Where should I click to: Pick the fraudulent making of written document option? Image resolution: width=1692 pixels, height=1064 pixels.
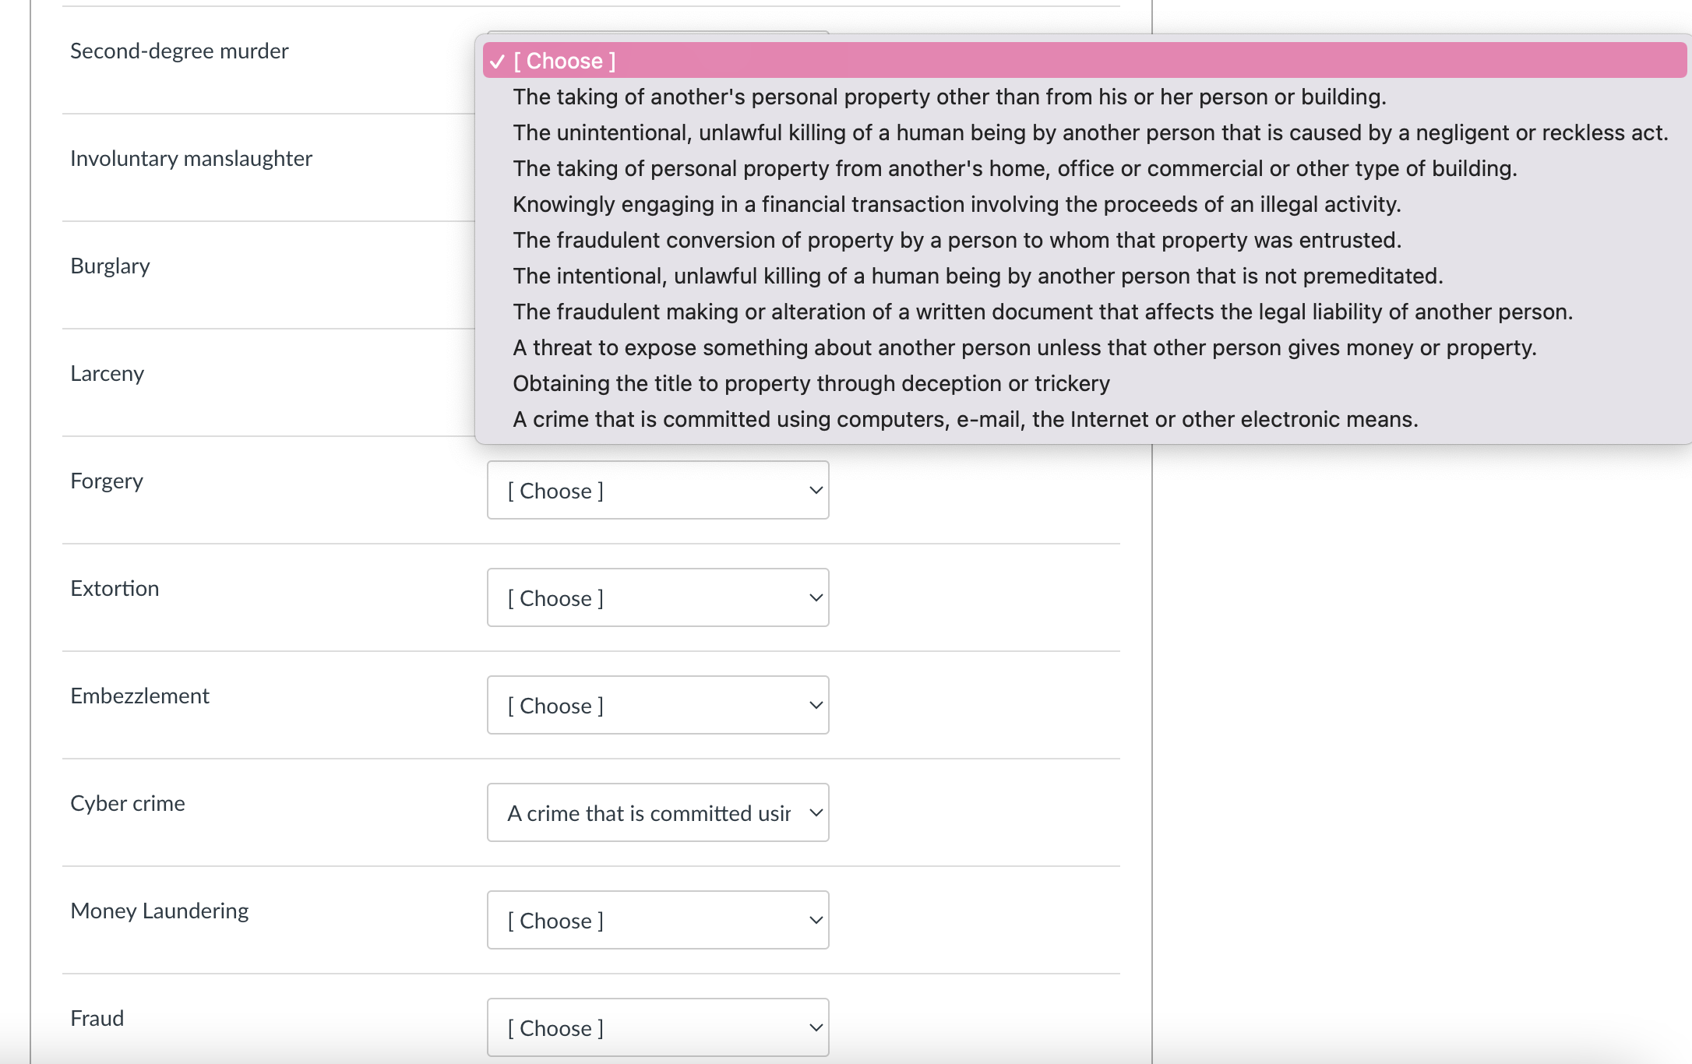click(x=1042, y=312)
